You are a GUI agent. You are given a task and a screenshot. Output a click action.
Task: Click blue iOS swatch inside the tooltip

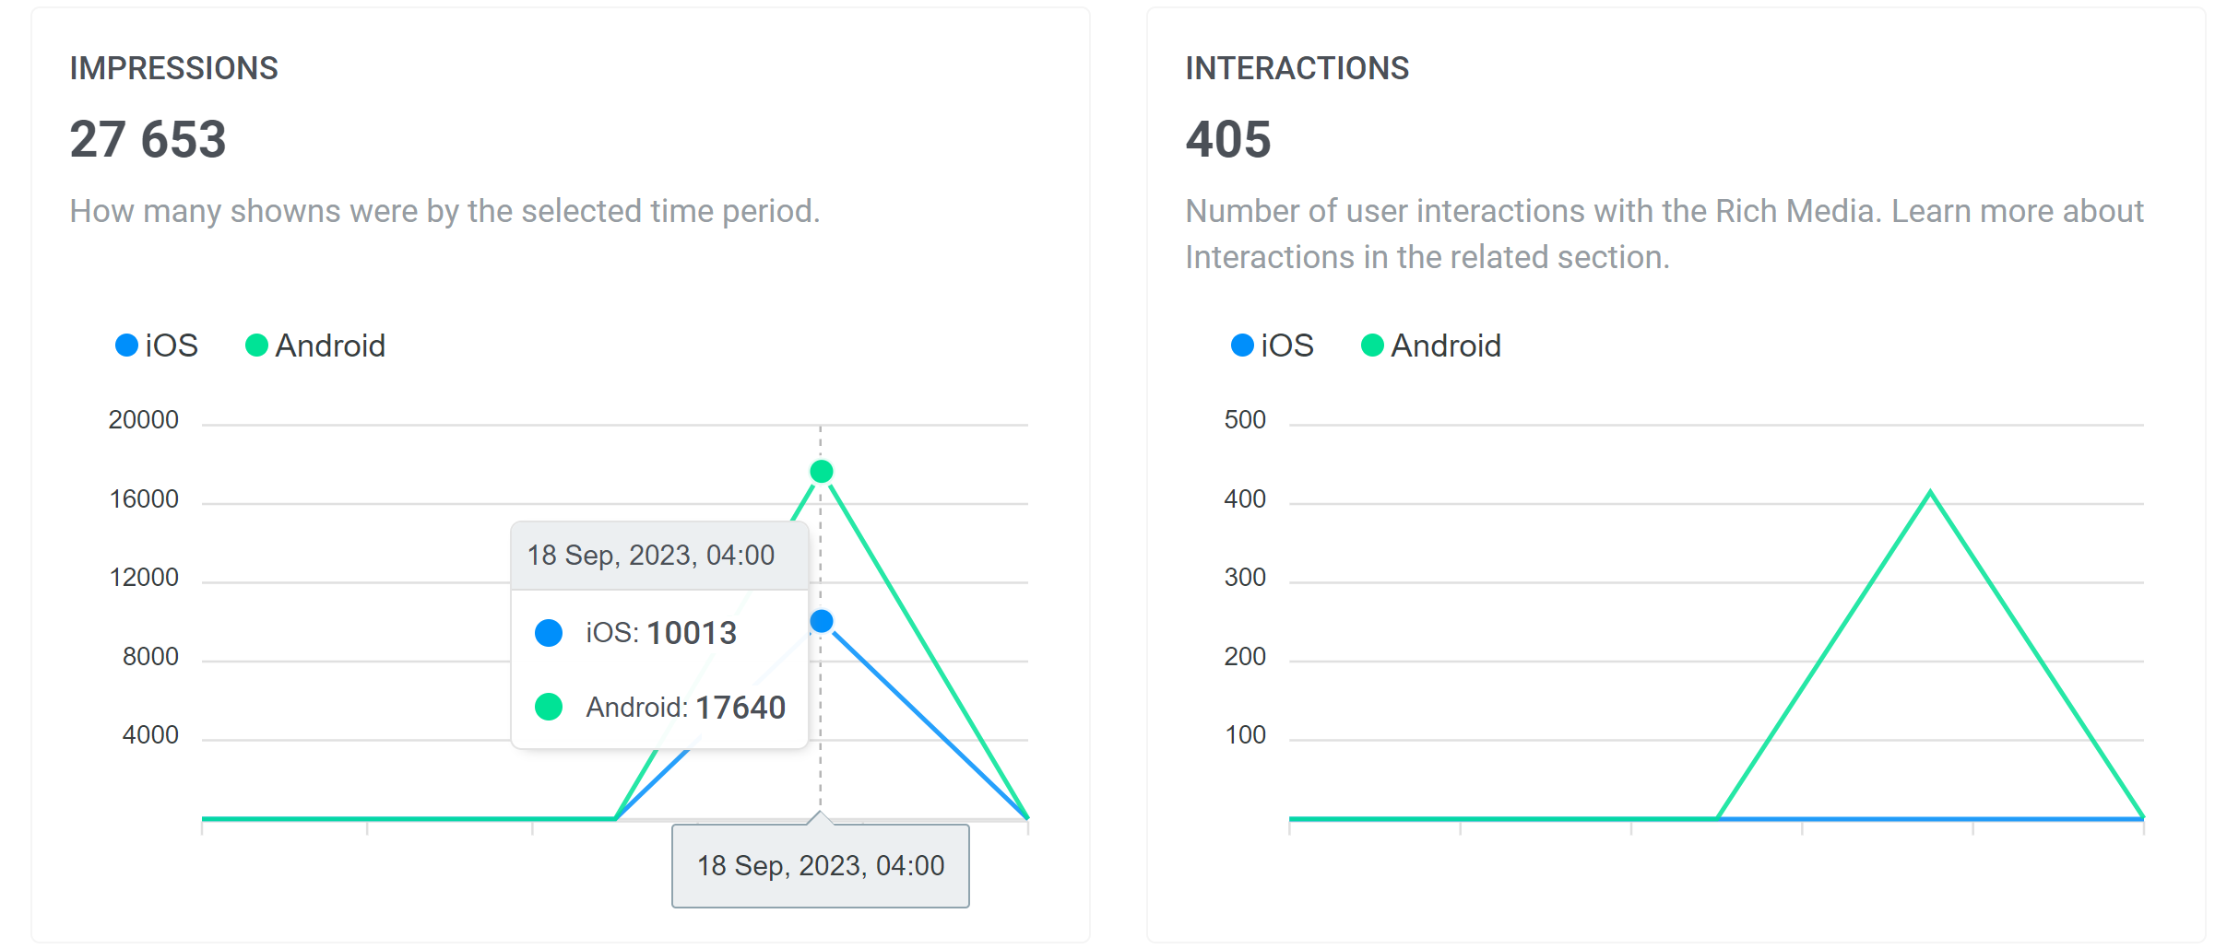[x=549, y=633]
